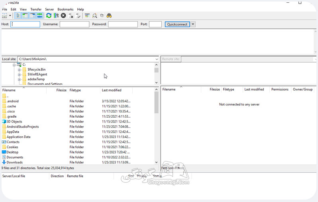Select the adobeTemp folder in tree
This screenshot has height=202, width=318.
[x=36, y=79]
